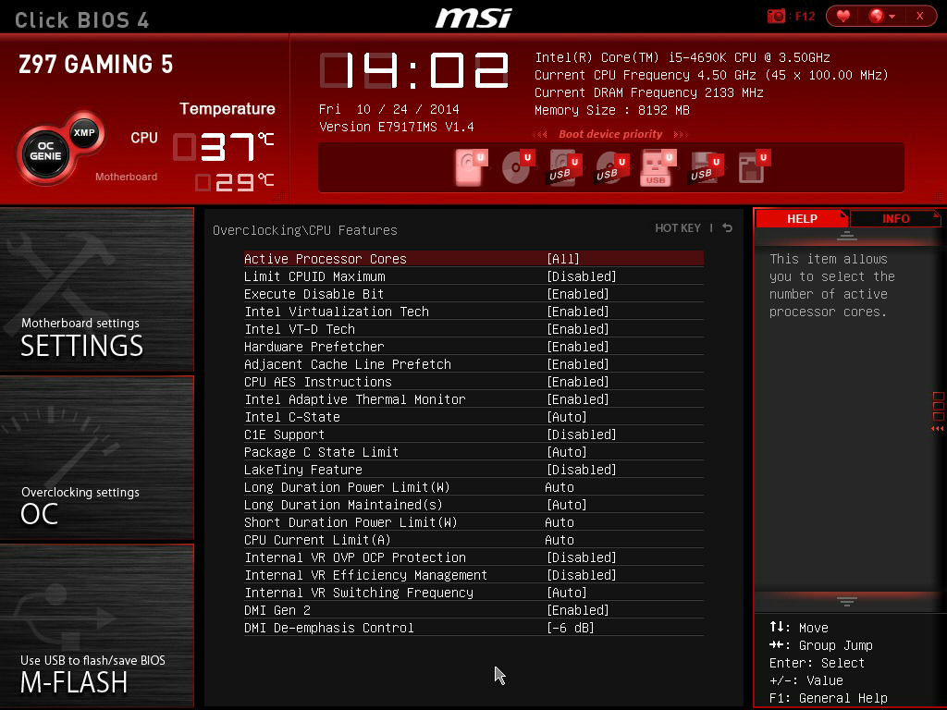The width and height of the screenshot is (947, 710).
Task: Click the date Fri 10 / 24 / 2014
Action: click(389, 109)
